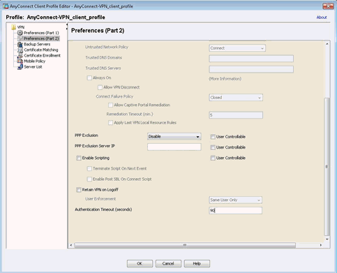The height and width of the screenshot is (273, 337).
Task: Click the (More Information) link
Action: [x=225, y=79]
